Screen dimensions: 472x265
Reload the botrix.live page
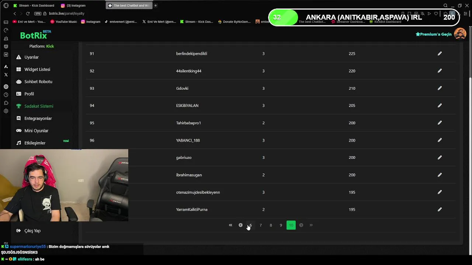28,13
